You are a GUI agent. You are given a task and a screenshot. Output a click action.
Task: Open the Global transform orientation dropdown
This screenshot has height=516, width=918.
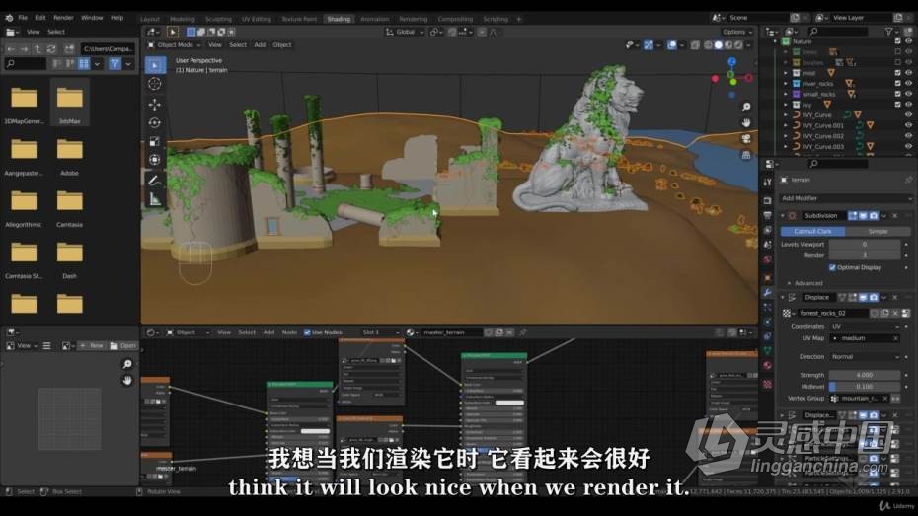pyautogui.click(x=405, y=33)
